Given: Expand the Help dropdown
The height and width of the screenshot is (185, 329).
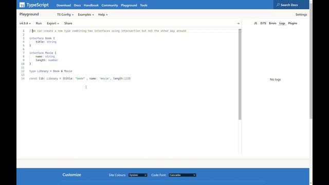Looking at the screenshot, I should point(103,15).
